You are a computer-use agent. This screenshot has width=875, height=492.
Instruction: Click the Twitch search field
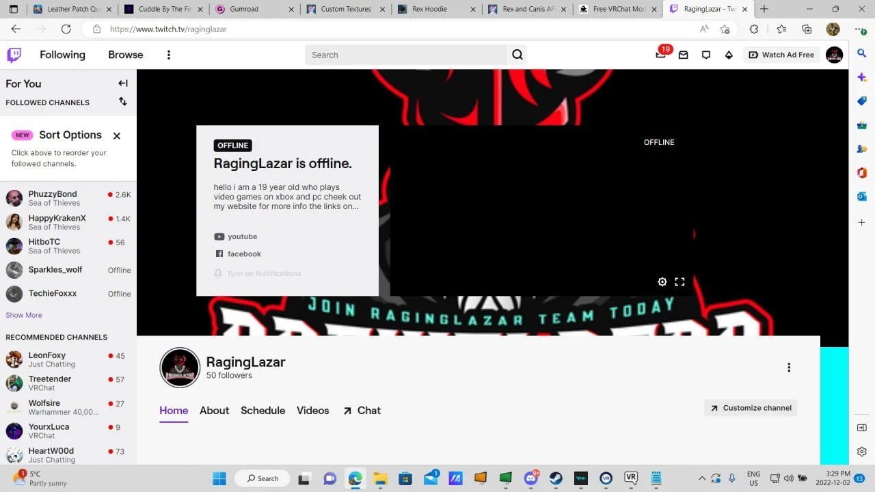tap(406, 55)
